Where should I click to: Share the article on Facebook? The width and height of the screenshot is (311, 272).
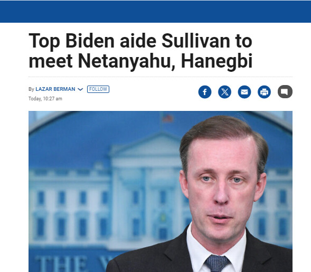click(x=205, y=92)
